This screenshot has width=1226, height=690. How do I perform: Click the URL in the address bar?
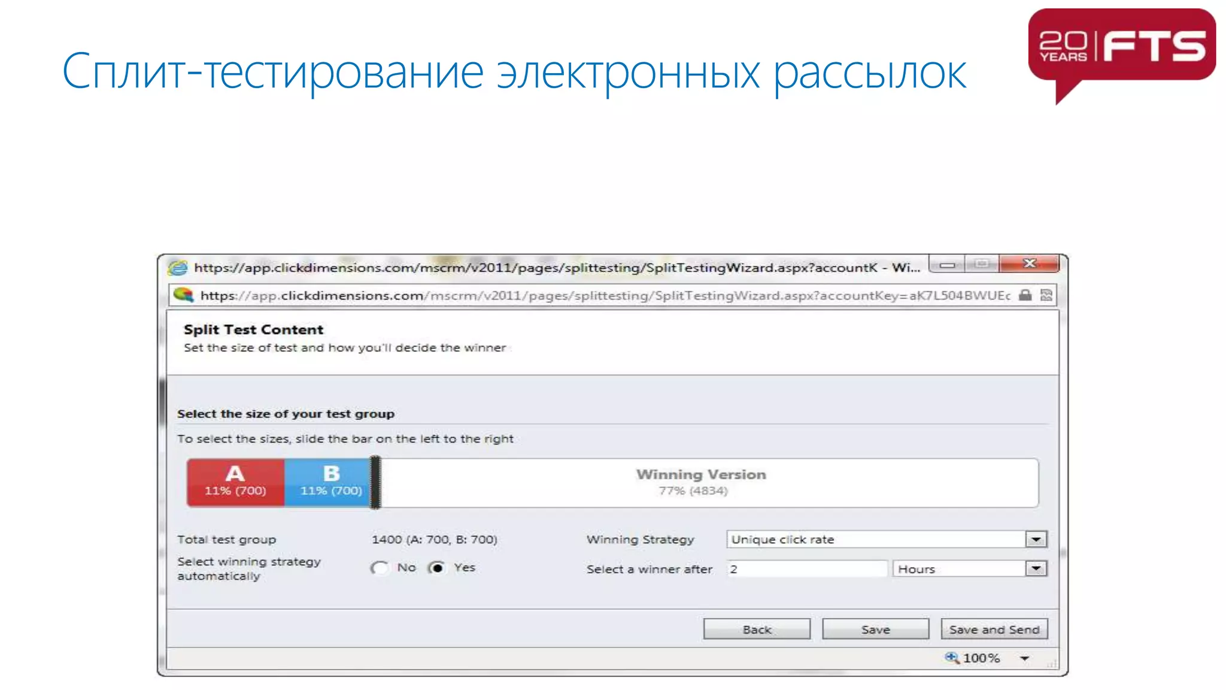(605, 295)
